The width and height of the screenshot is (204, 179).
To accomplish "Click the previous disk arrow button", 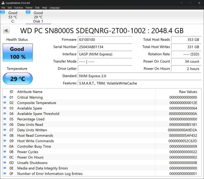I will [x=6, y=30].
